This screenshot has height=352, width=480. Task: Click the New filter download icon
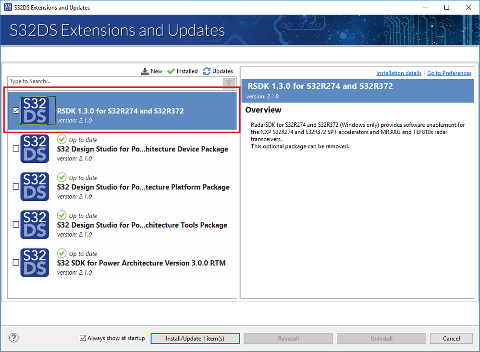tap(145, 72)
